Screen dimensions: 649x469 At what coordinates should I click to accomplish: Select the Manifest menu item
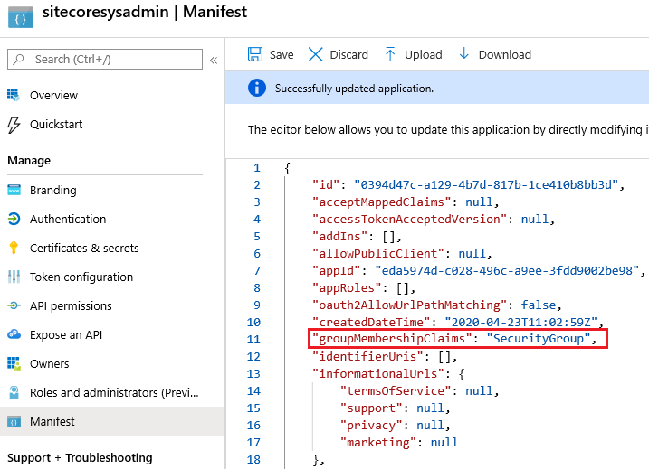[112, 421]
